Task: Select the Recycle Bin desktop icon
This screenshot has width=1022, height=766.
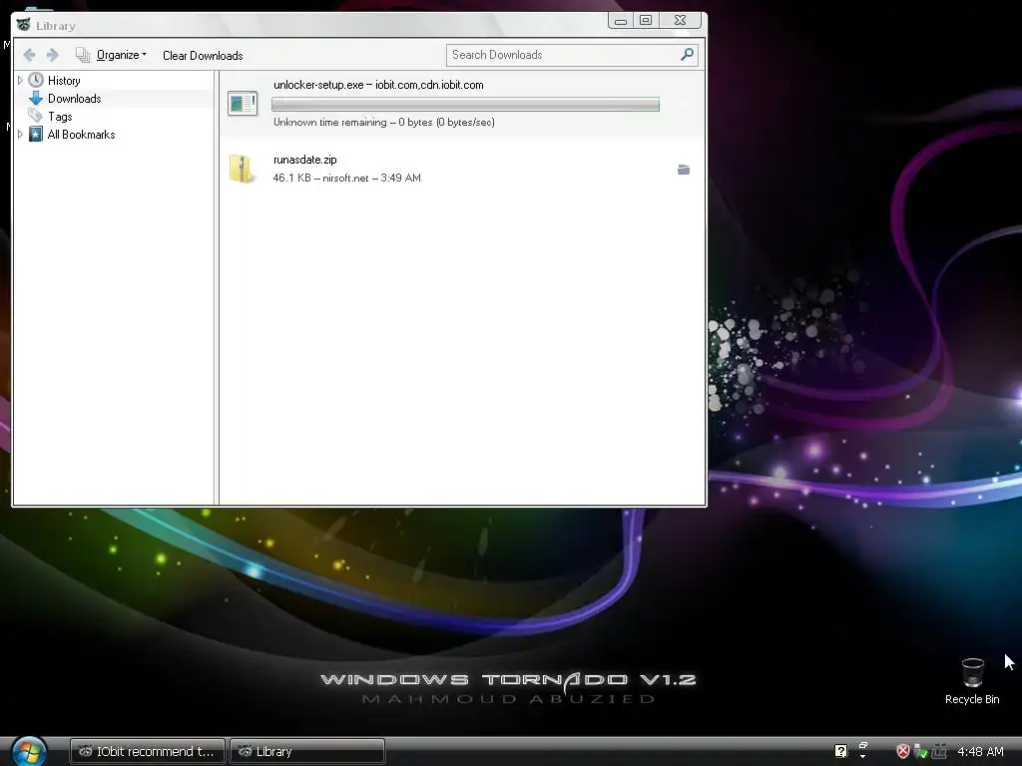Action: 972,680
